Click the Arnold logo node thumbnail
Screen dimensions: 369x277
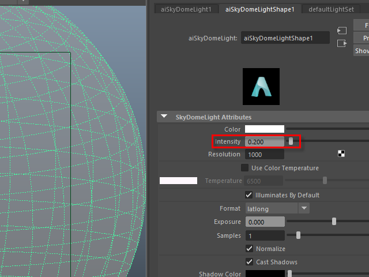tap(261, 86)
